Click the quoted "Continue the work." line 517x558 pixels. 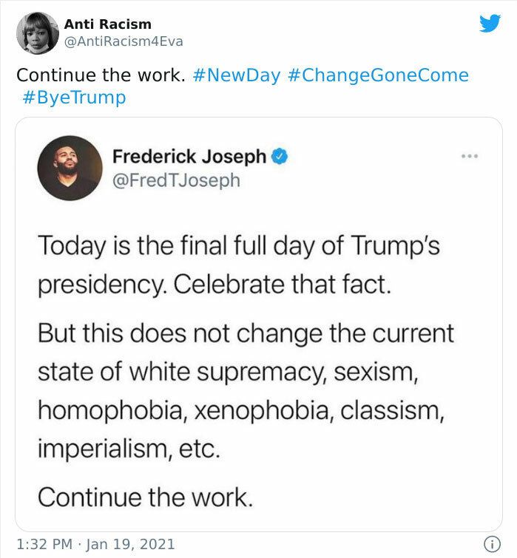pyautogui.click(x=145, y=497)
